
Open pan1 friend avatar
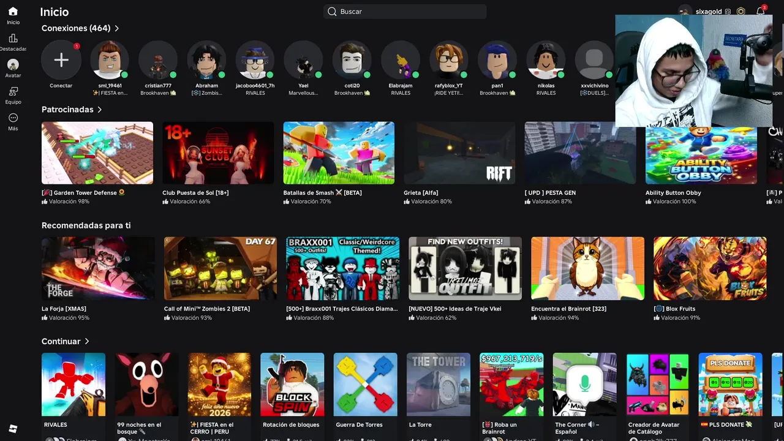tap(497, 59)
